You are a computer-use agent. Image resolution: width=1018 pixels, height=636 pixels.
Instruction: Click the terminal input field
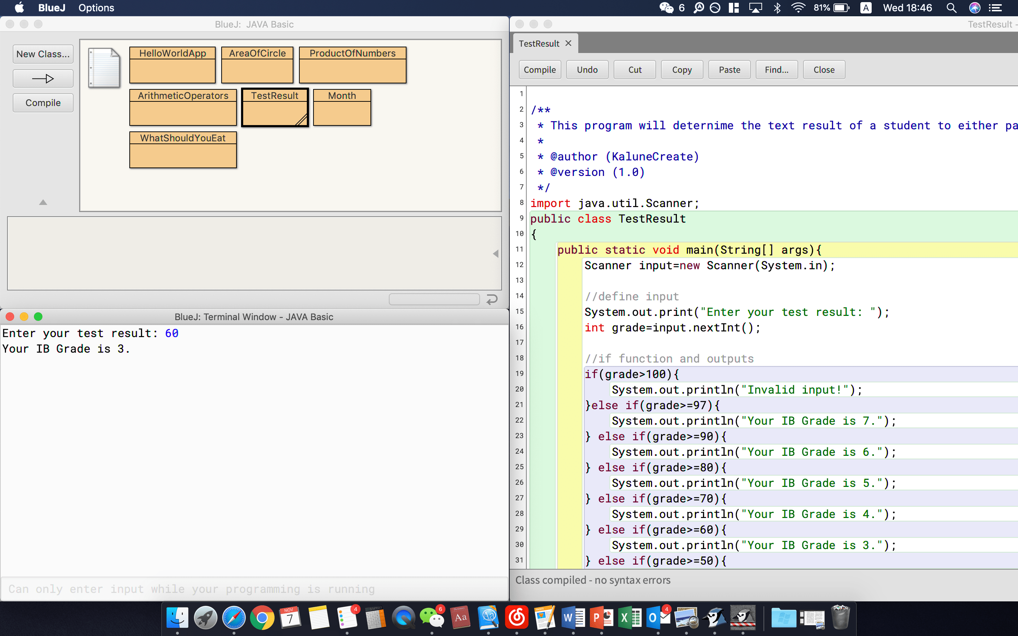(x=254, y=589)
